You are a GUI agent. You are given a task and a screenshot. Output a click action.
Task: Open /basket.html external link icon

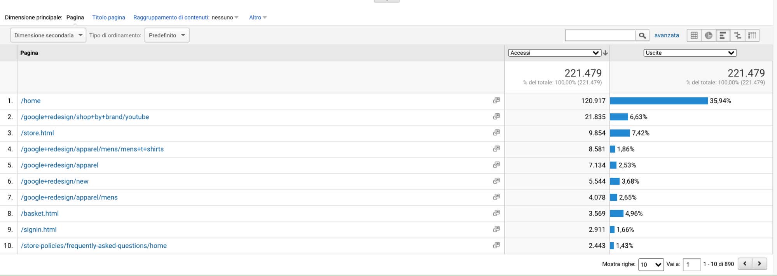click(x=496, y=213)
